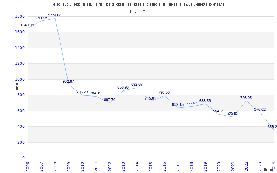Click the 2017 year label
277x173 pixels.
pyautogui.click(x=178, y=167)
